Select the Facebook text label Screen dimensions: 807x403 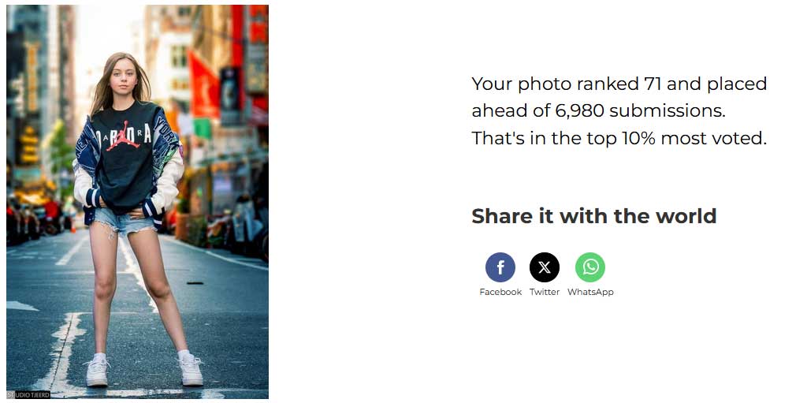(500, 293)
